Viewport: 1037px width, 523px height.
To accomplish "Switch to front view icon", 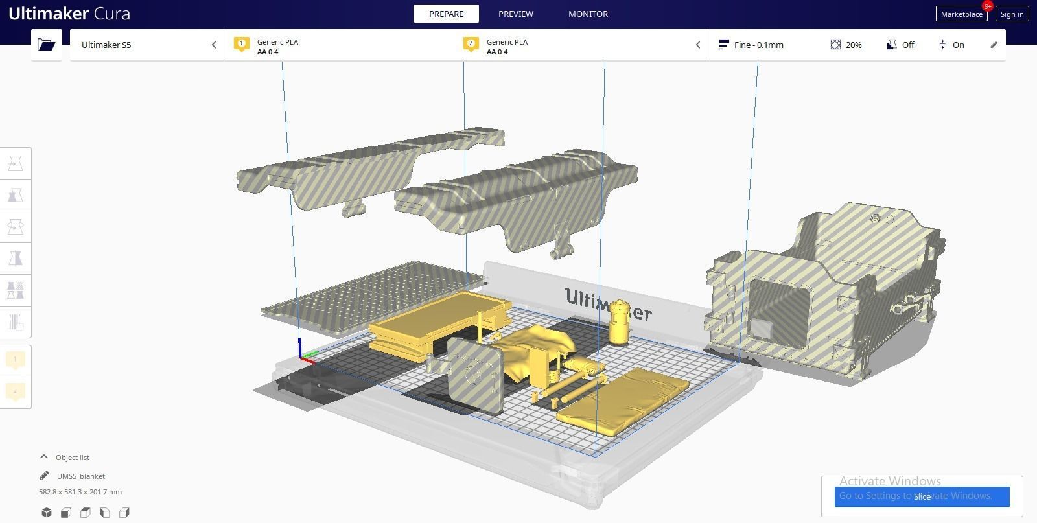I will click(65, 513).
